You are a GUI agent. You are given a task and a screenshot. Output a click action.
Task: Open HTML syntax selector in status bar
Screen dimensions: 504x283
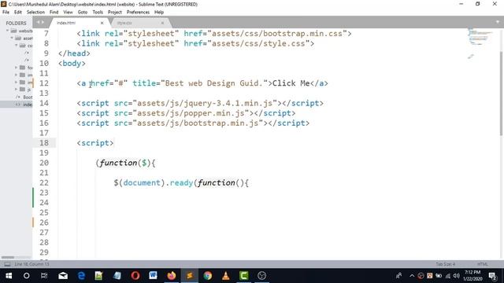(483, 264)
